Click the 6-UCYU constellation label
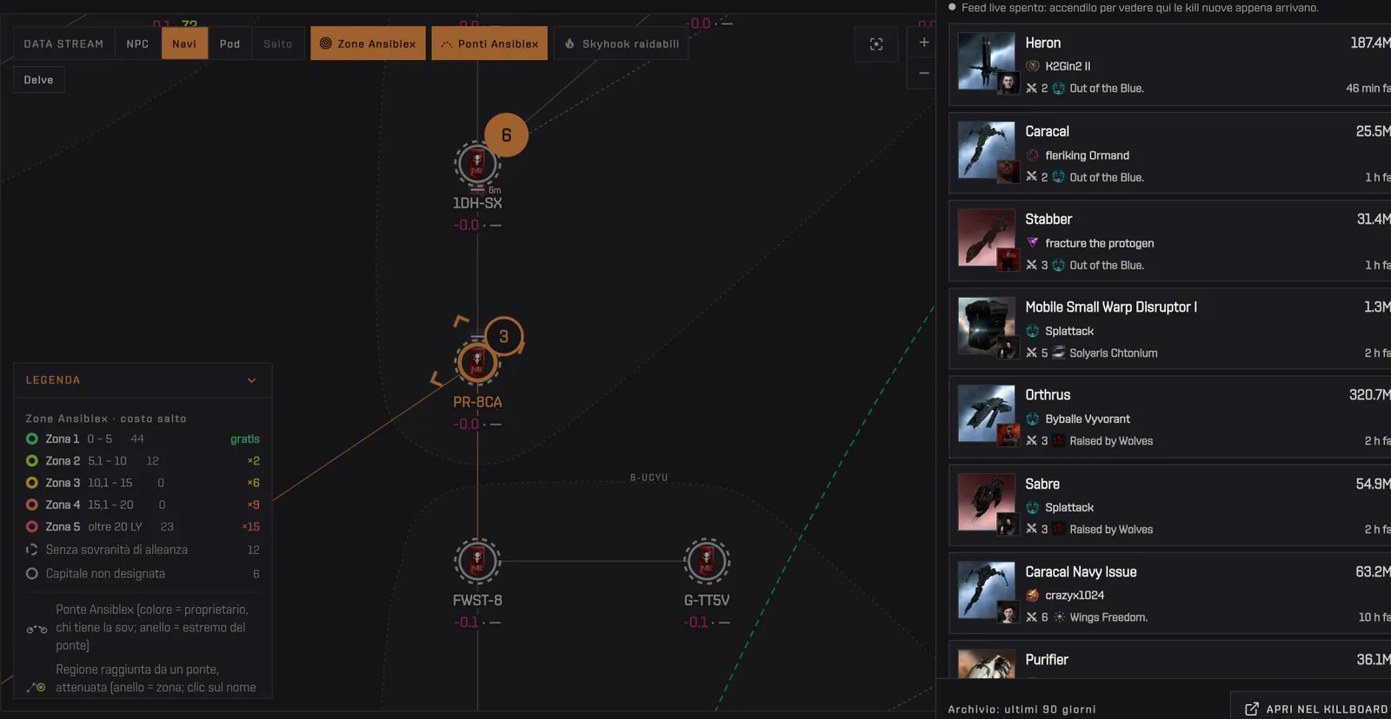Viewport: 1391px width, 719px height. point(649,478)
